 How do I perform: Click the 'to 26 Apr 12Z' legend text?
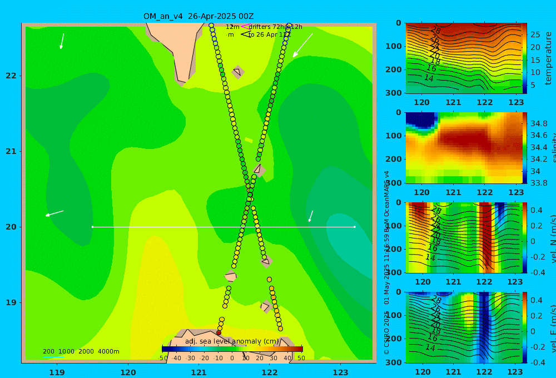270,35
